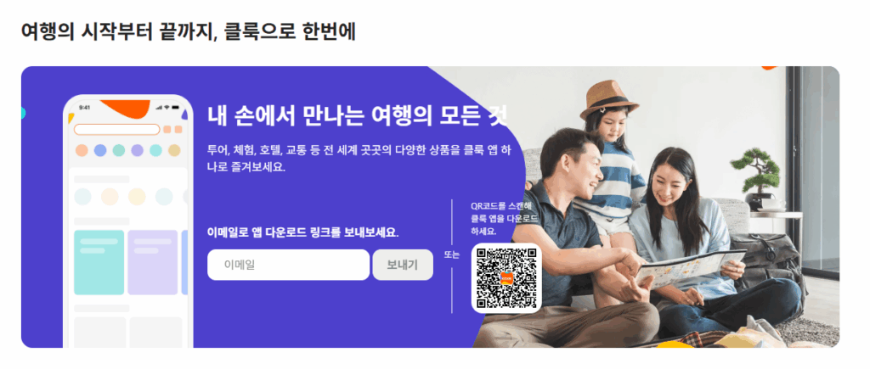Click the heading 내 손에서 만나는 여행의 모든 것

[x=358, y=115]
